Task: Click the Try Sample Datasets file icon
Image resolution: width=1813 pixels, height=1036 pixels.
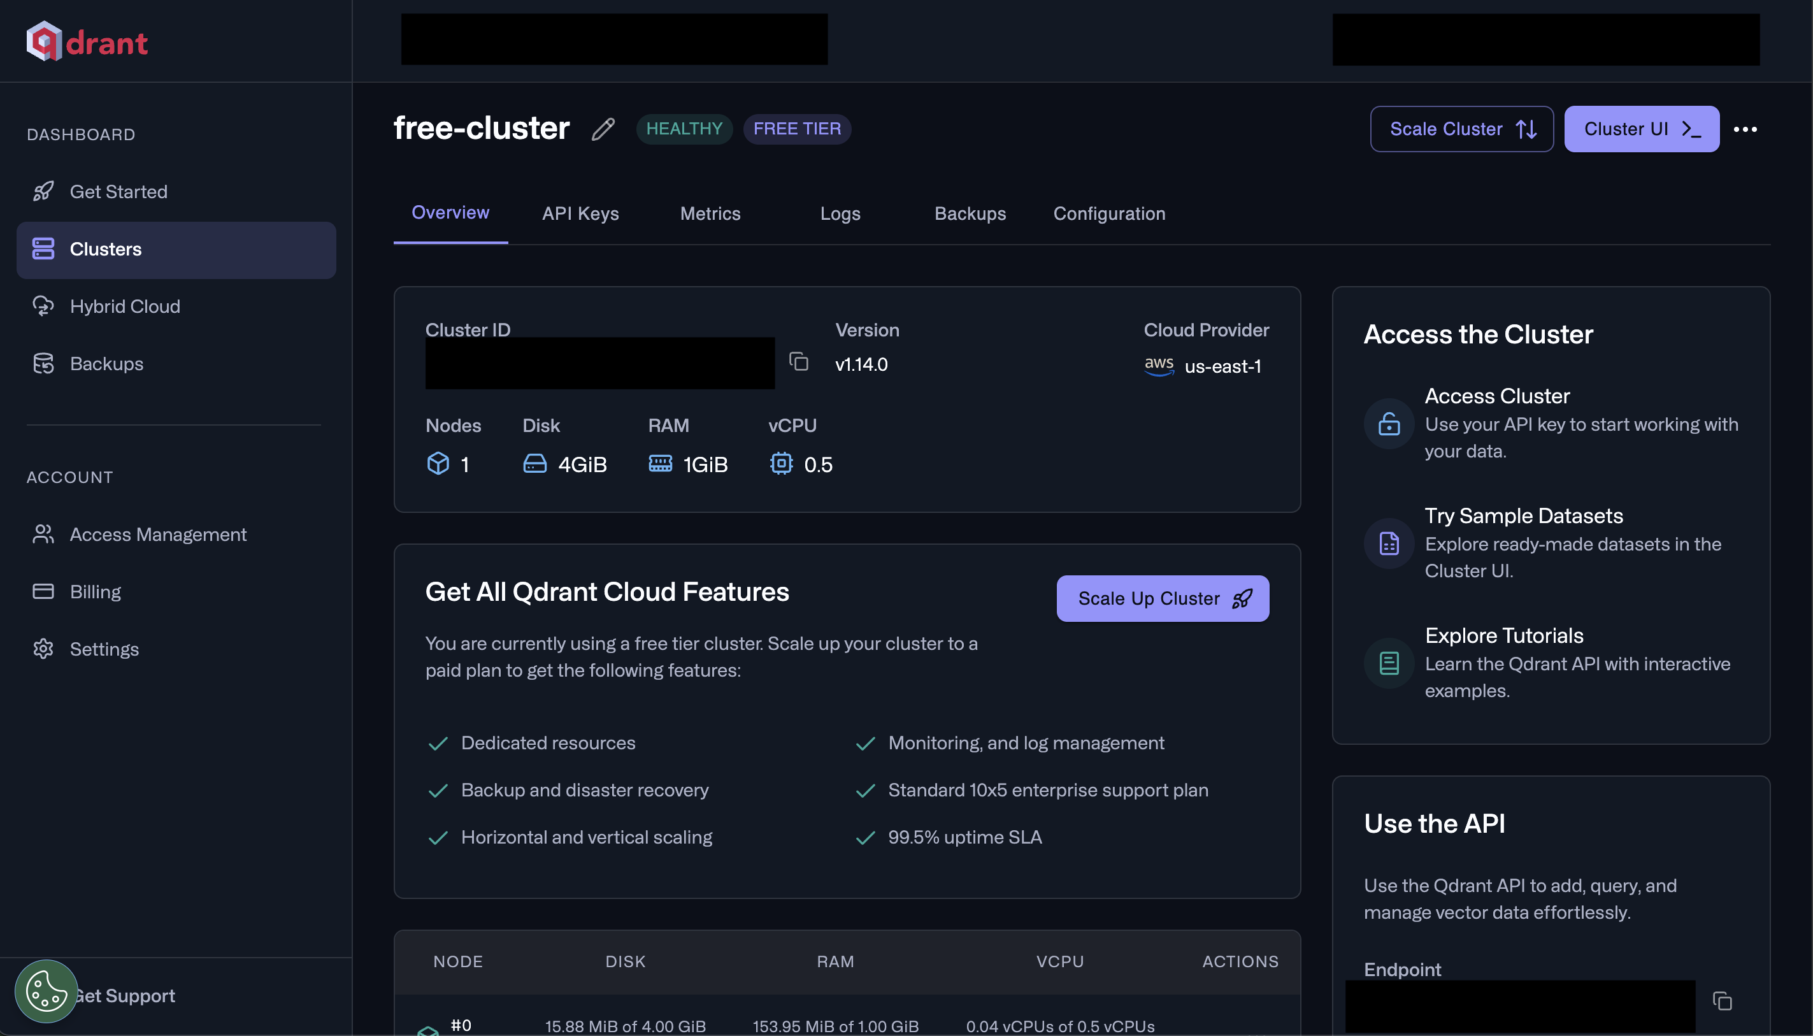Action: point(1389,543)
